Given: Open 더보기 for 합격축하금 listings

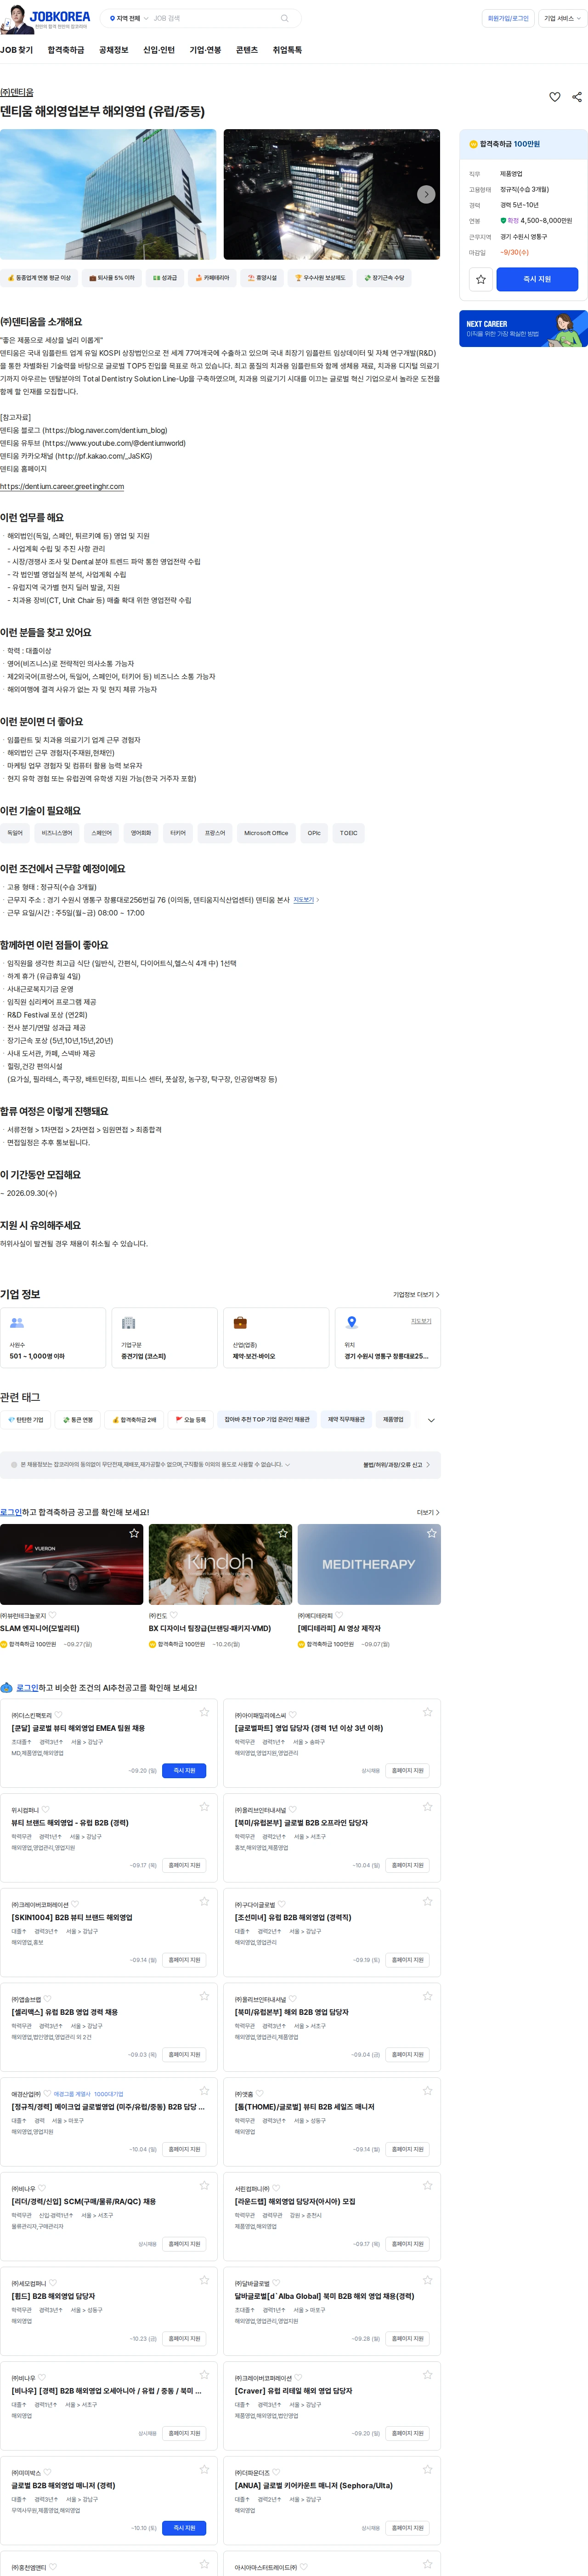Looking at the screenshot, I should (x=428, y=1512).
